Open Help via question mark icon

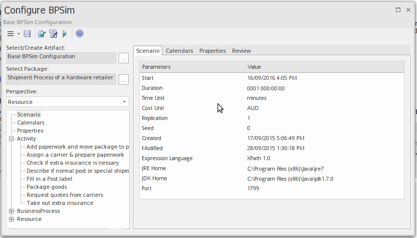pos(79,34)
